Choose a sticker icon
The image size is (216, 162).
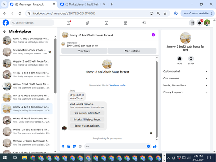pos(74,146)
